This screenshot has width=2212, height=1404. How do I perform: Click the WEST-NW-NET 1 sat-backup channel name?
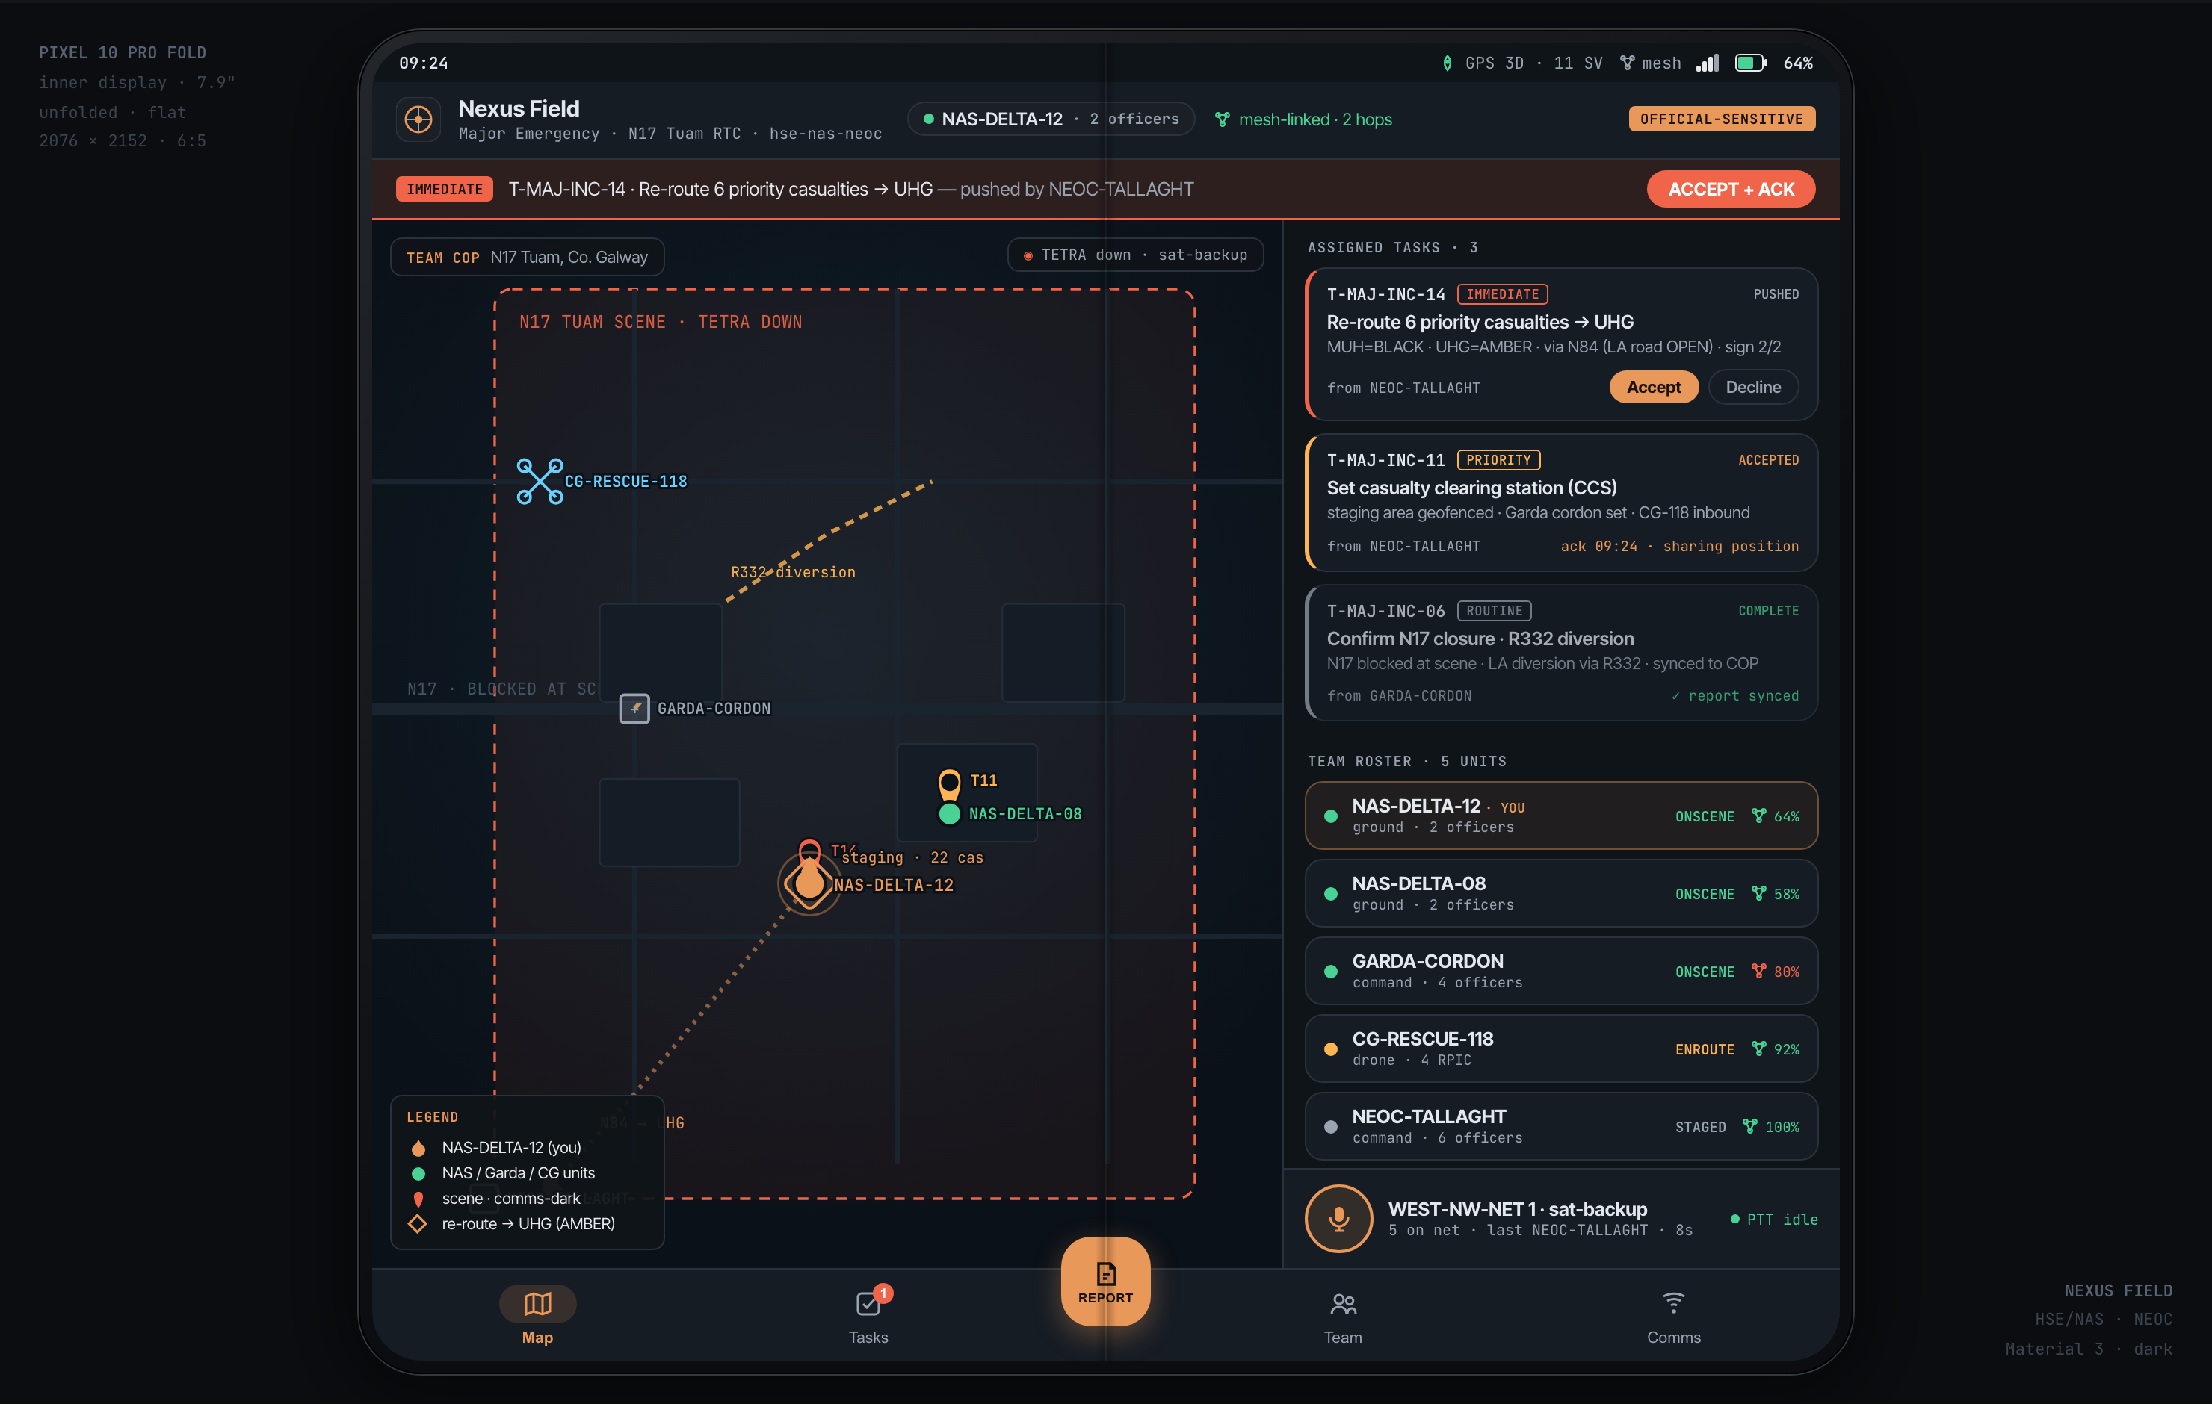[x=1518, y=1209]
